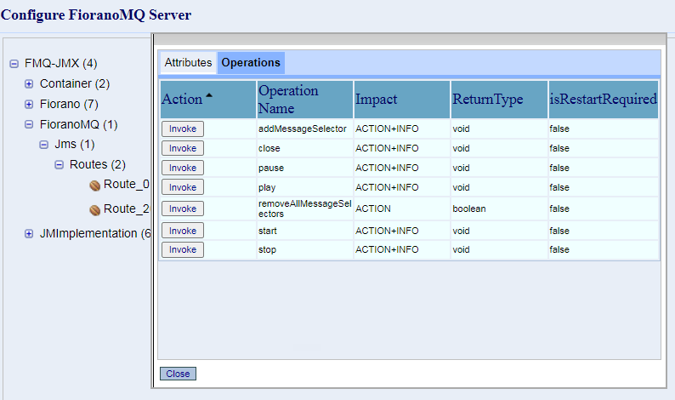The image size is (675, 400).
Task: Collapse the Routes (2) node
Action: tap(59, 164)
